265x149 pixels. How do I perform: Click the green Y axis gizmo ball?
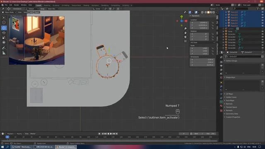tap(181, 17)
